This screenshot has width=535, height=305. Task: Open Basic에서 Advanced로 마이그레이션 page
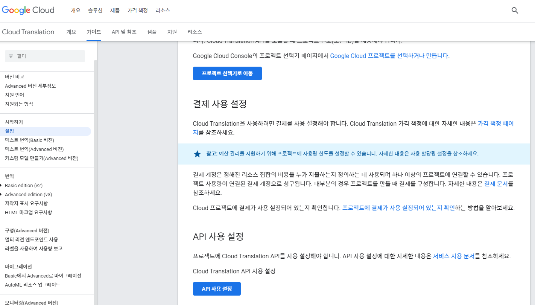43,276
